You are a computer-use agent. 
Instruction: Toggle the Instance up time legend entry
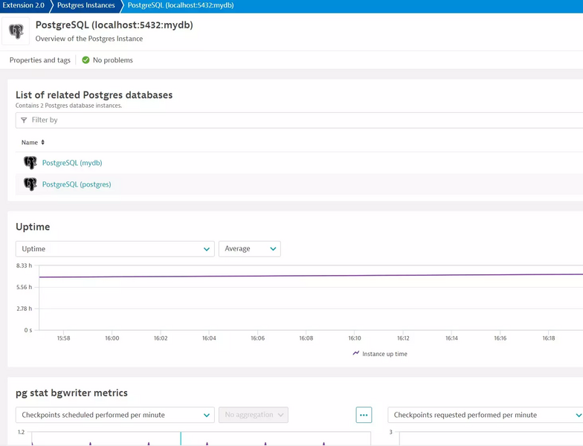tap(380, 354)
